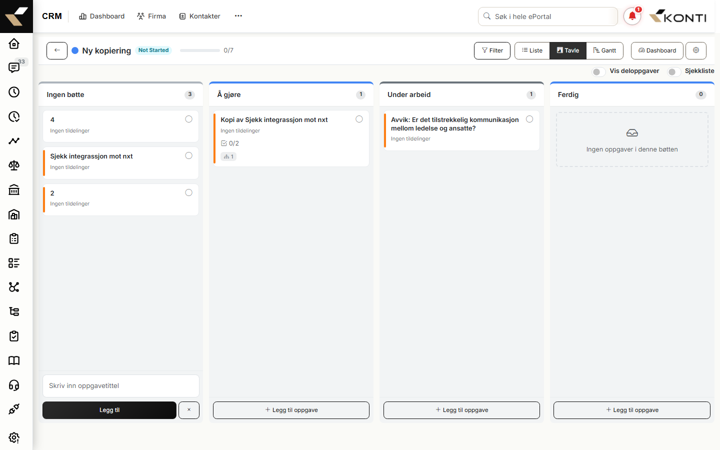Image resolution: width=720 pixels, height=450 pixels.
Task: Open the more menu (three dots)
Action: 238,16
